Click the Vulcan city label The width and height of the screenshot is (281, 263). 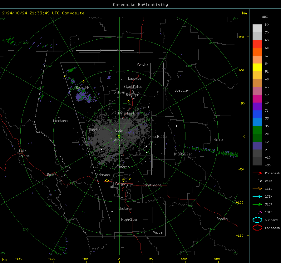tap(159, 232)
